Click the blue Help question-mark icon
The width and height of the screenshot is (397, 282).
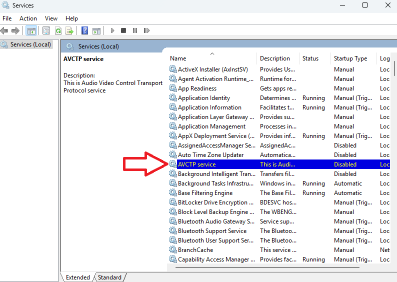(x=85, y=30)
